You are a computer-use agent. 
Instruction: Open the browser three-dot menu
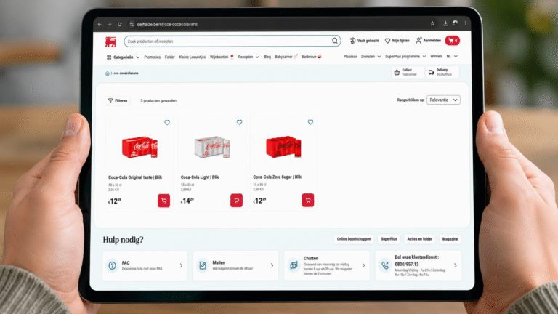pyautogui.click(x=465, y=23)
